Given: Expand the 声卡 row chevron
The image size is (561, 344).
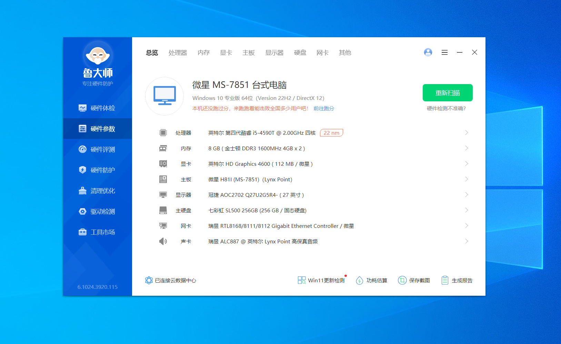Looking at the screenshot, I should coord(467,241).
